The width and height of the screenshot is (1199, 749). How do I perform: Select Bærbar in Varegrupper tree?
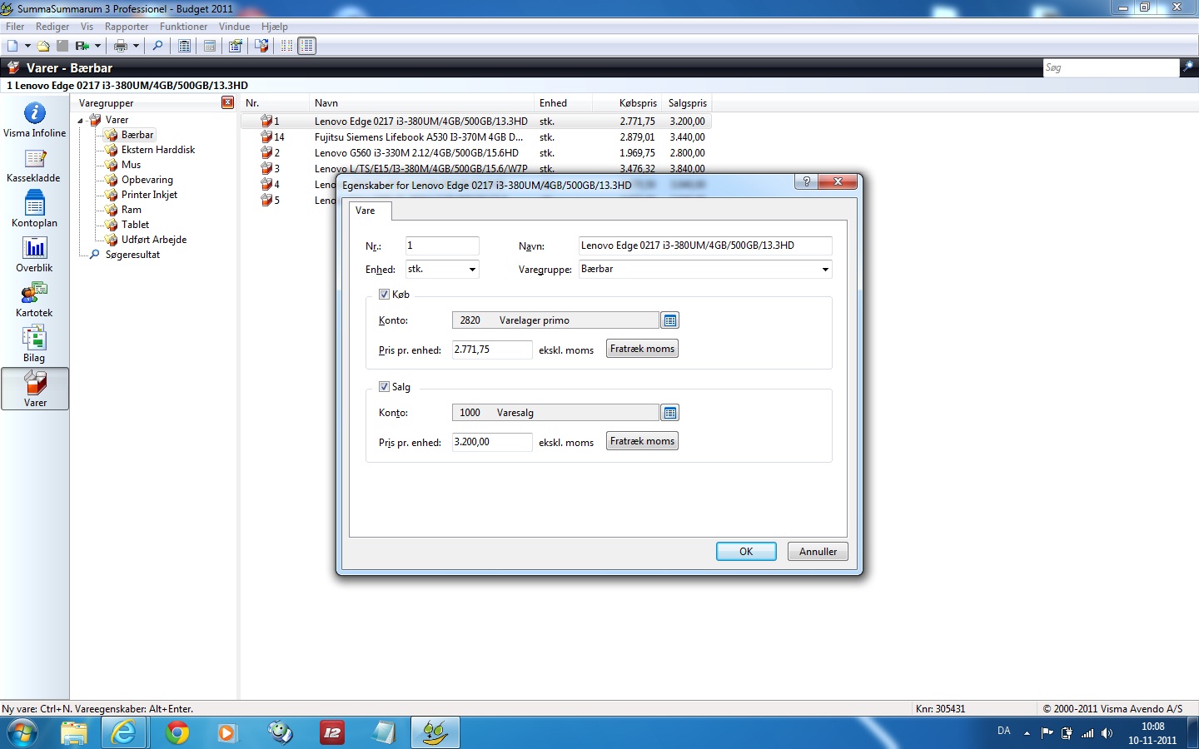tap(137, 135)
